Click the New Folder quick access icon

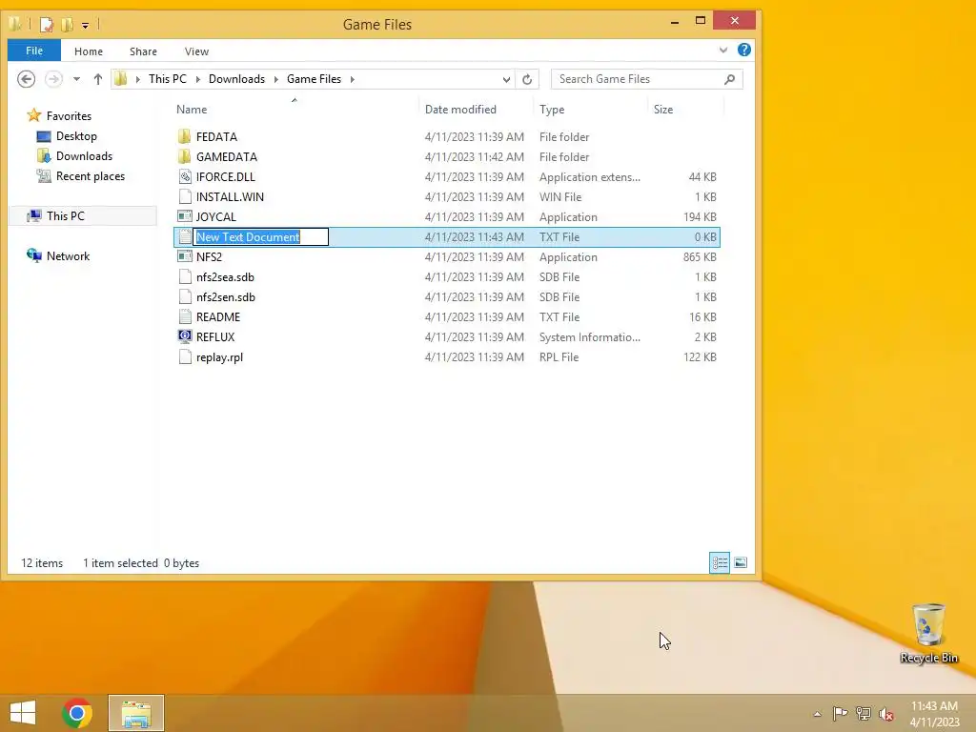(x=67, y=24)
